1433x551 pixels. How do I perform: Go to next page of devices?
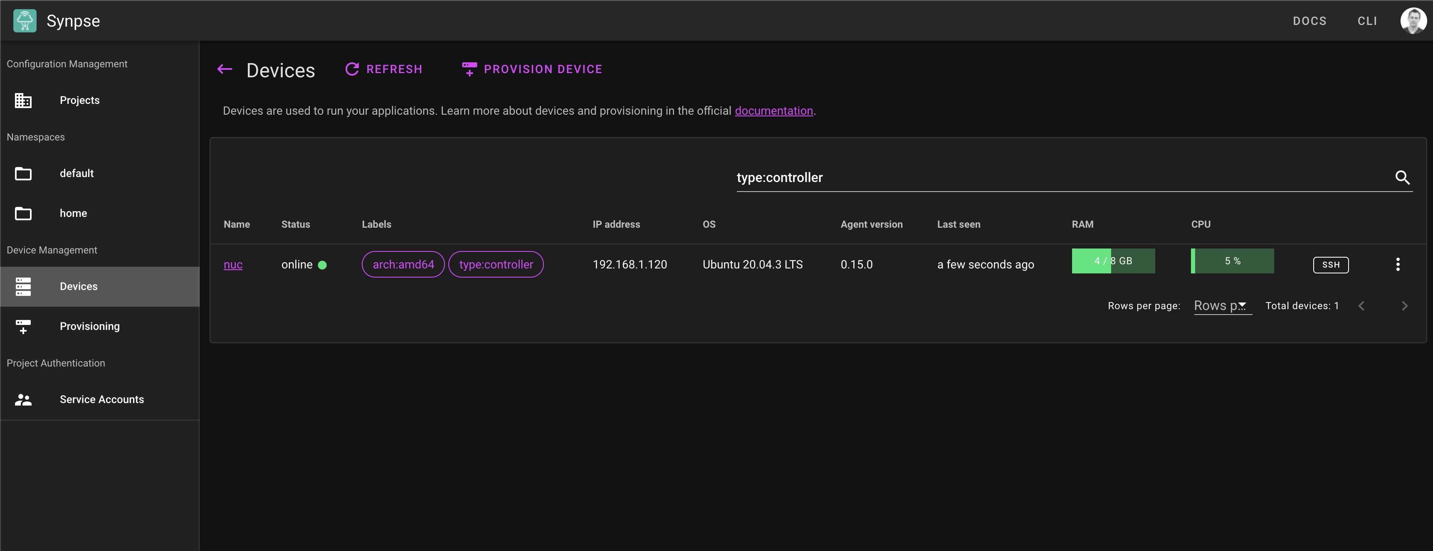(1404, 306)
